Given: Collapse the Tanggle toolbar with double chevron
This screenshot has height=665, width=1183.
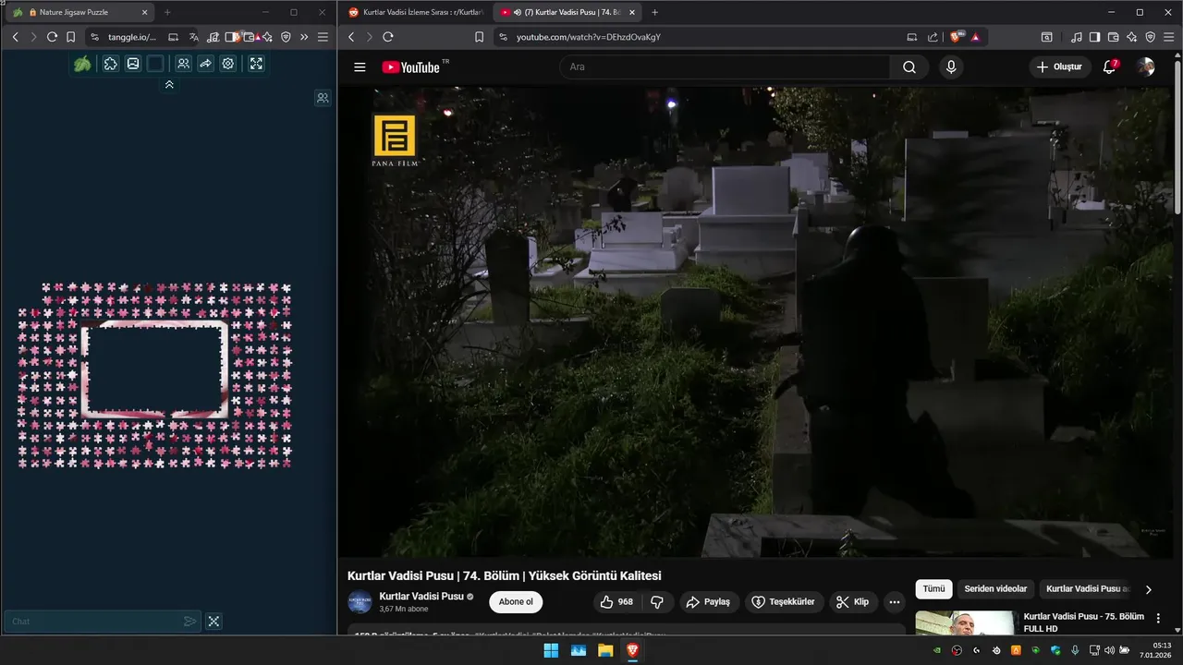Looking at the screenshot, I should click(x=169, y=84).
